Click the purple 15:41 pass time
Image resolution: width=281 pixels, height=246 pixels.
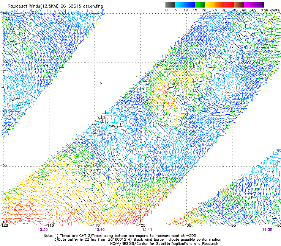point(147,230)
